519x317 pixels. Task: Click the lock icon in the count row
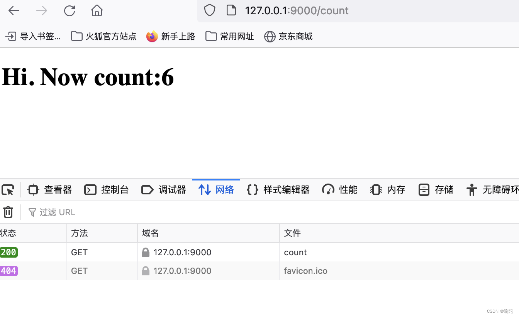coord(146,252)
